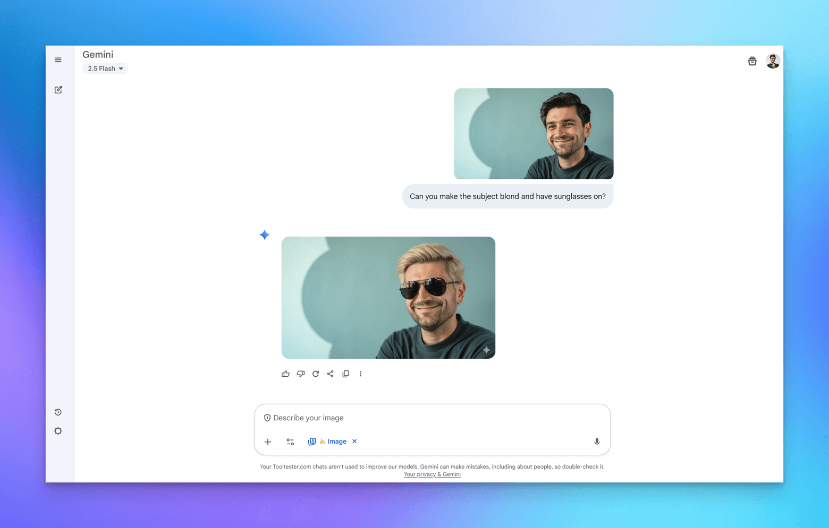Click the thumbs up good response icon
The height and width of the screenshot is (528, 829).
pos(285,374)
